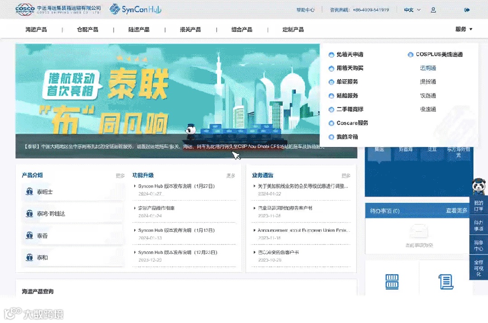Click the icon beside 泰昭士
Screen dimensions: 488x323
click(29, 192)
